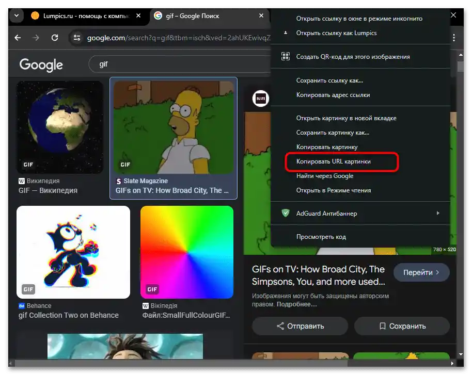Open Chrome three-dot menu
Viewport: 472px width, 375px height.
(x=453, y=38)
